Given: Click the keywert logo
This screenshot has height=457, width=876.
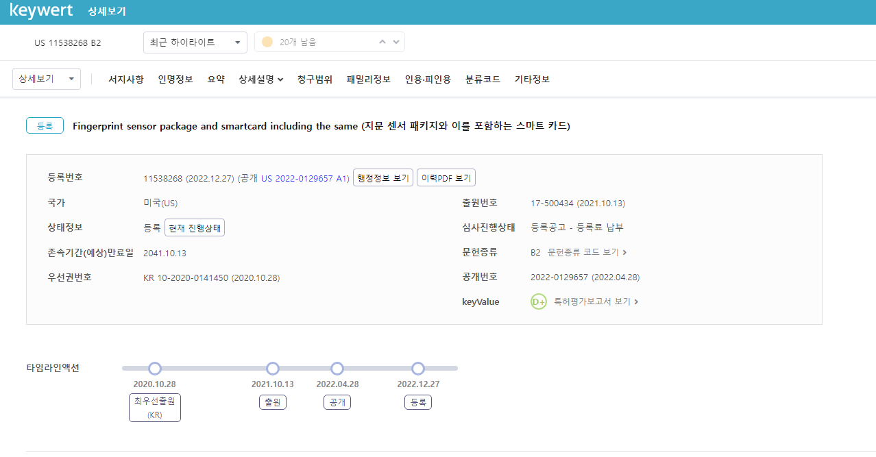Looking at the screenshot, I should (43, 11).
